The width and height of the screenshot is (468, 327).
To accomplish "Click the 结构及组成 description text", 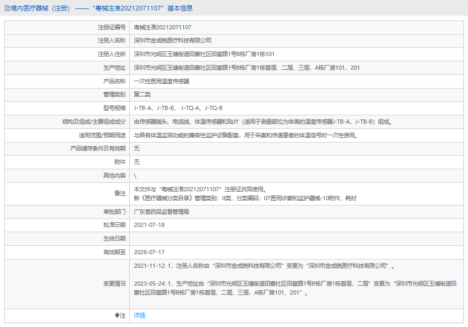I will click(263, 122).
